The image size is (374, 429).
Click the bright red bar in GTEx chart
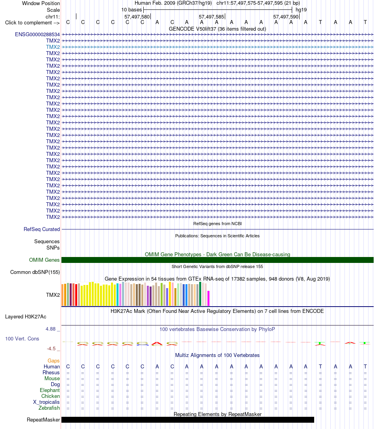(x=76, y=295)
